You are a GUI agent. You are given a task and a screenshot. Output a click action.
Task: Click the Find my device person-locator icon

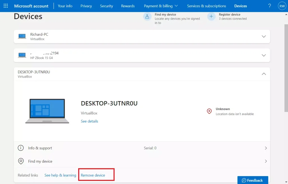[x=147, y=17]
